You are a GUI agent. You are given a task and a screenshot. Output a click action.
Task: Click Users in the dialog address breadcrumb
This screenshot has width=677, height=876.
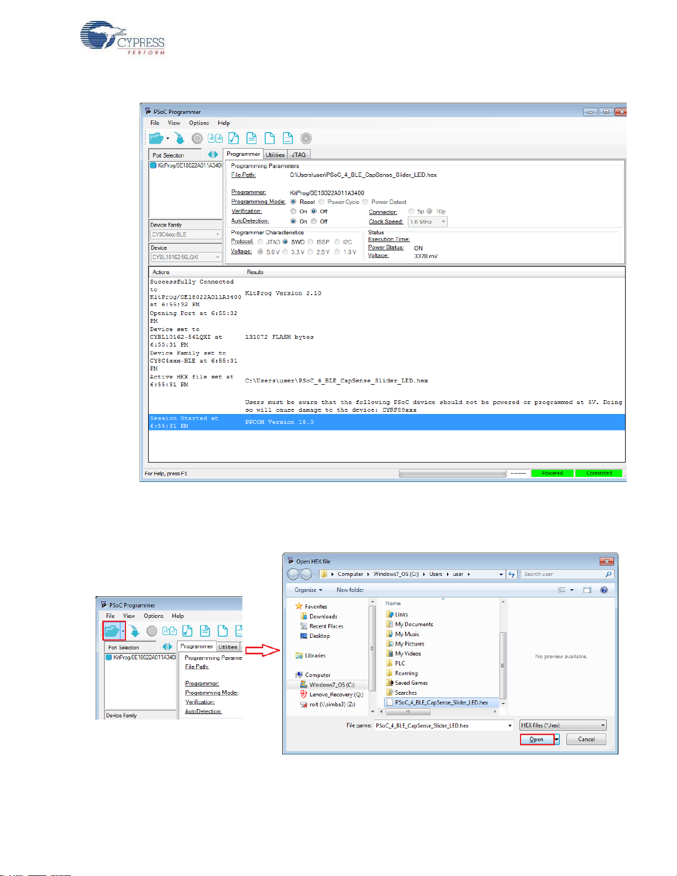tap(436, 574)
